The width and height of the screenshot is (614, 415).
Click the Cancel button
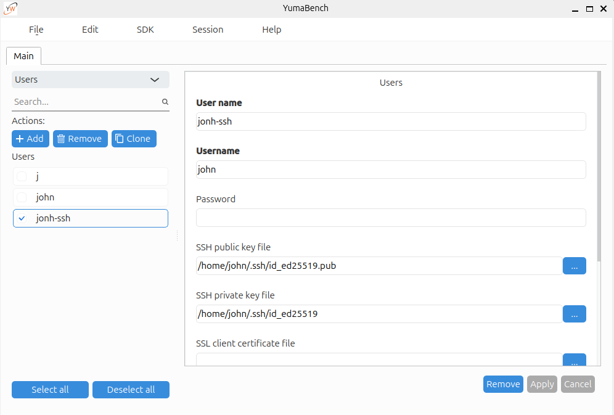(x=578, y=384)
